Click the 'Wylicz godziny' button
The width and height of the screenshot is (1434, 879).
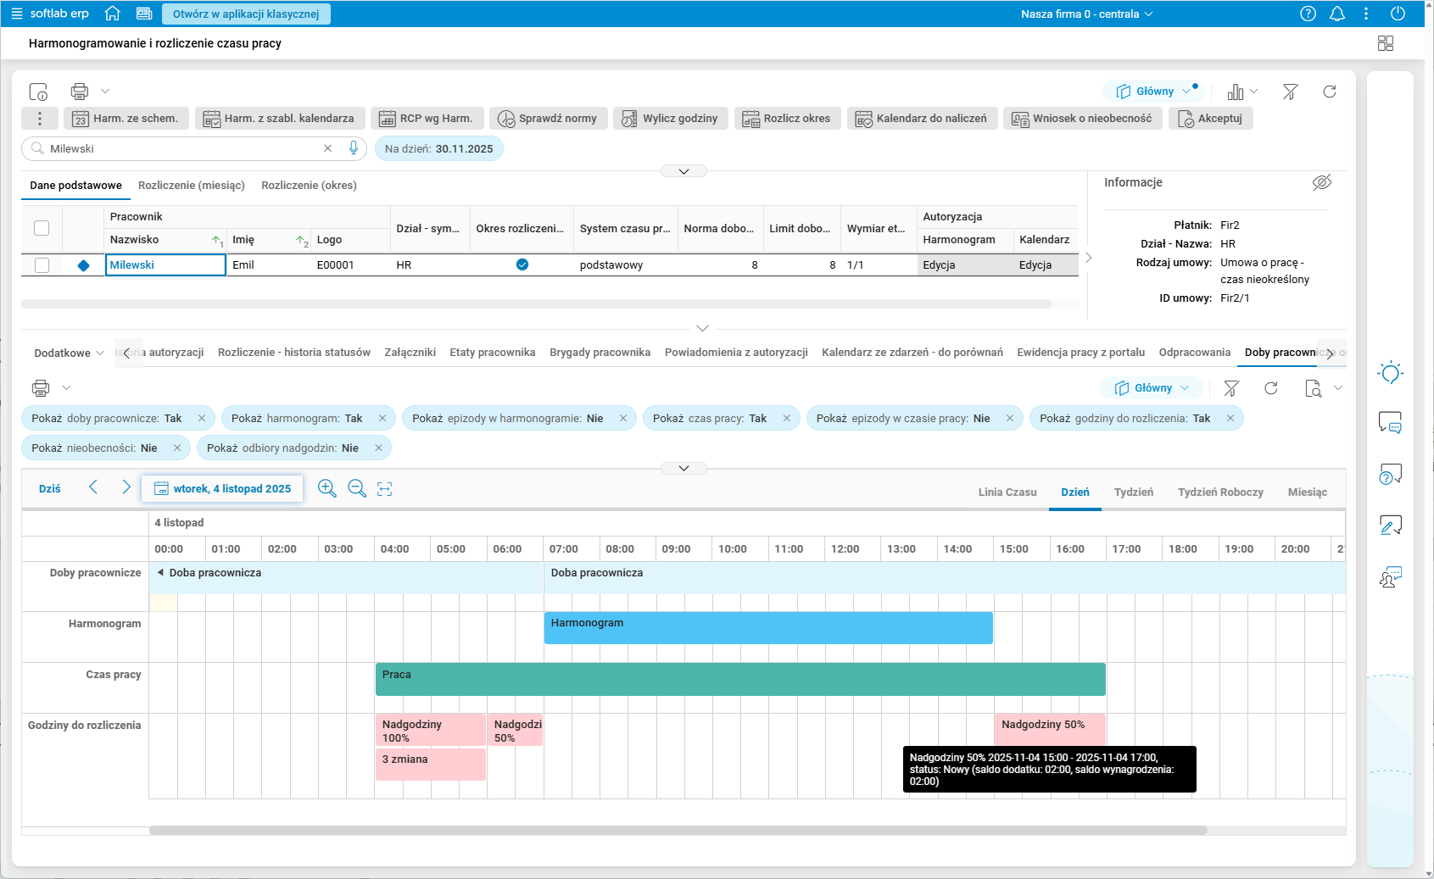(x=670, y=119)
